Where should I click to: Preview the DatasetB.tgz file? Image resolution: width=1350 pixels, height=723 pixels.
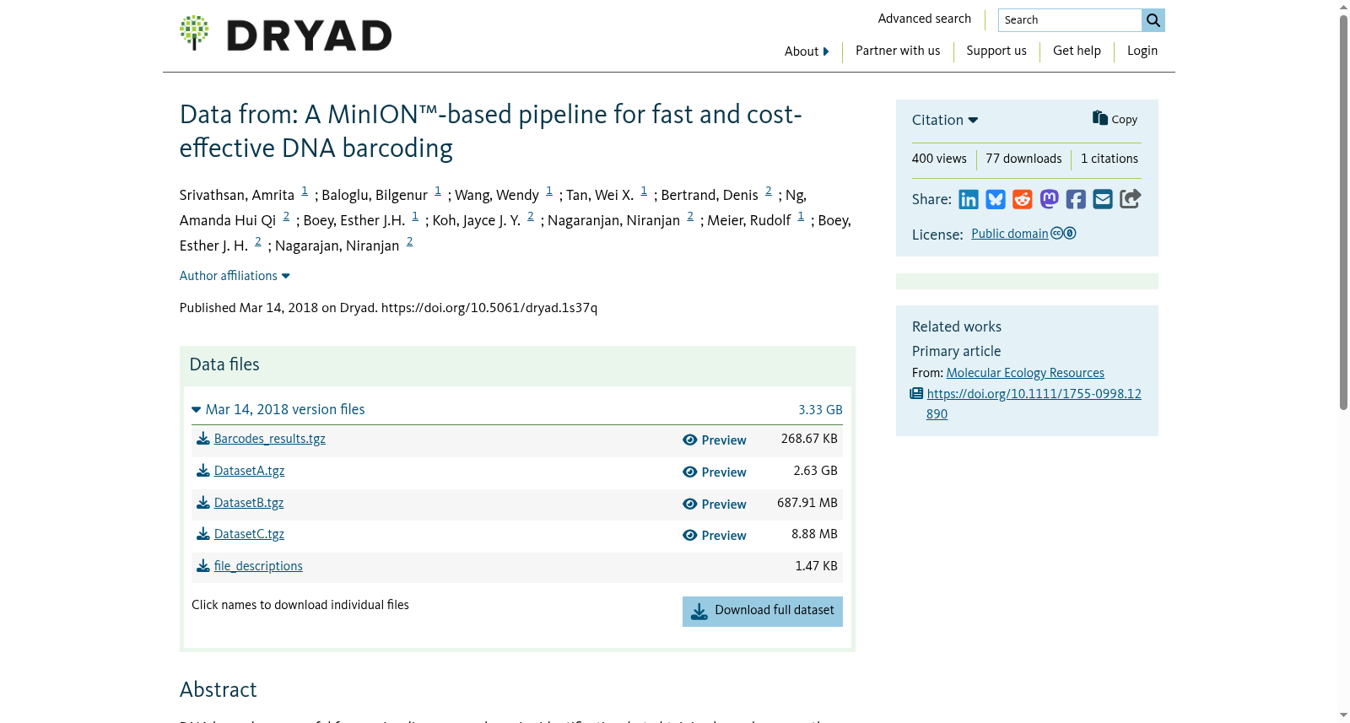(715, 504)
